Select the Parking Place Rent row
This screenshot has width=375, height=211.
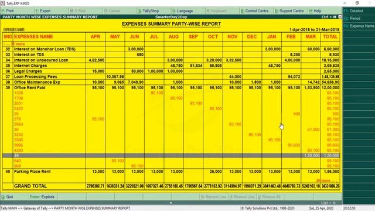click(171, 172)
